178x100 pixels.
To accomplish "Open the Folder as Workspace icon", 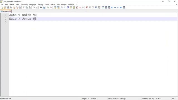I will pyautogui.click(x=80, y=7).
